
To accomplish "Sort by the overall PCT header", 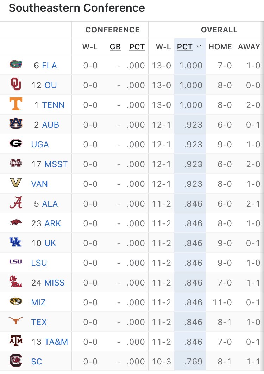I will (x=185, y=47).
